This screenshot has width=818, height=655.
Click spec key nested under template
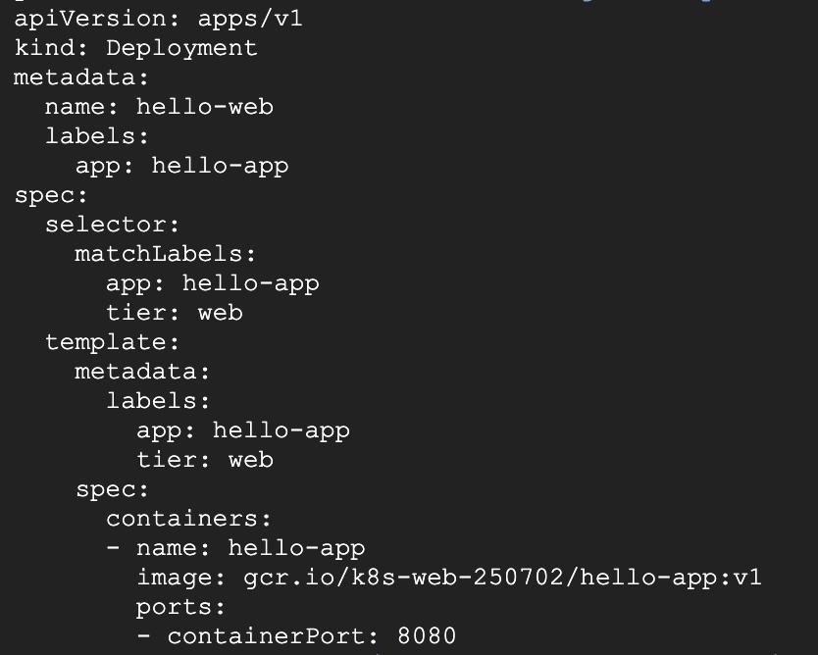pyautogui.click(x=112, y=489)
